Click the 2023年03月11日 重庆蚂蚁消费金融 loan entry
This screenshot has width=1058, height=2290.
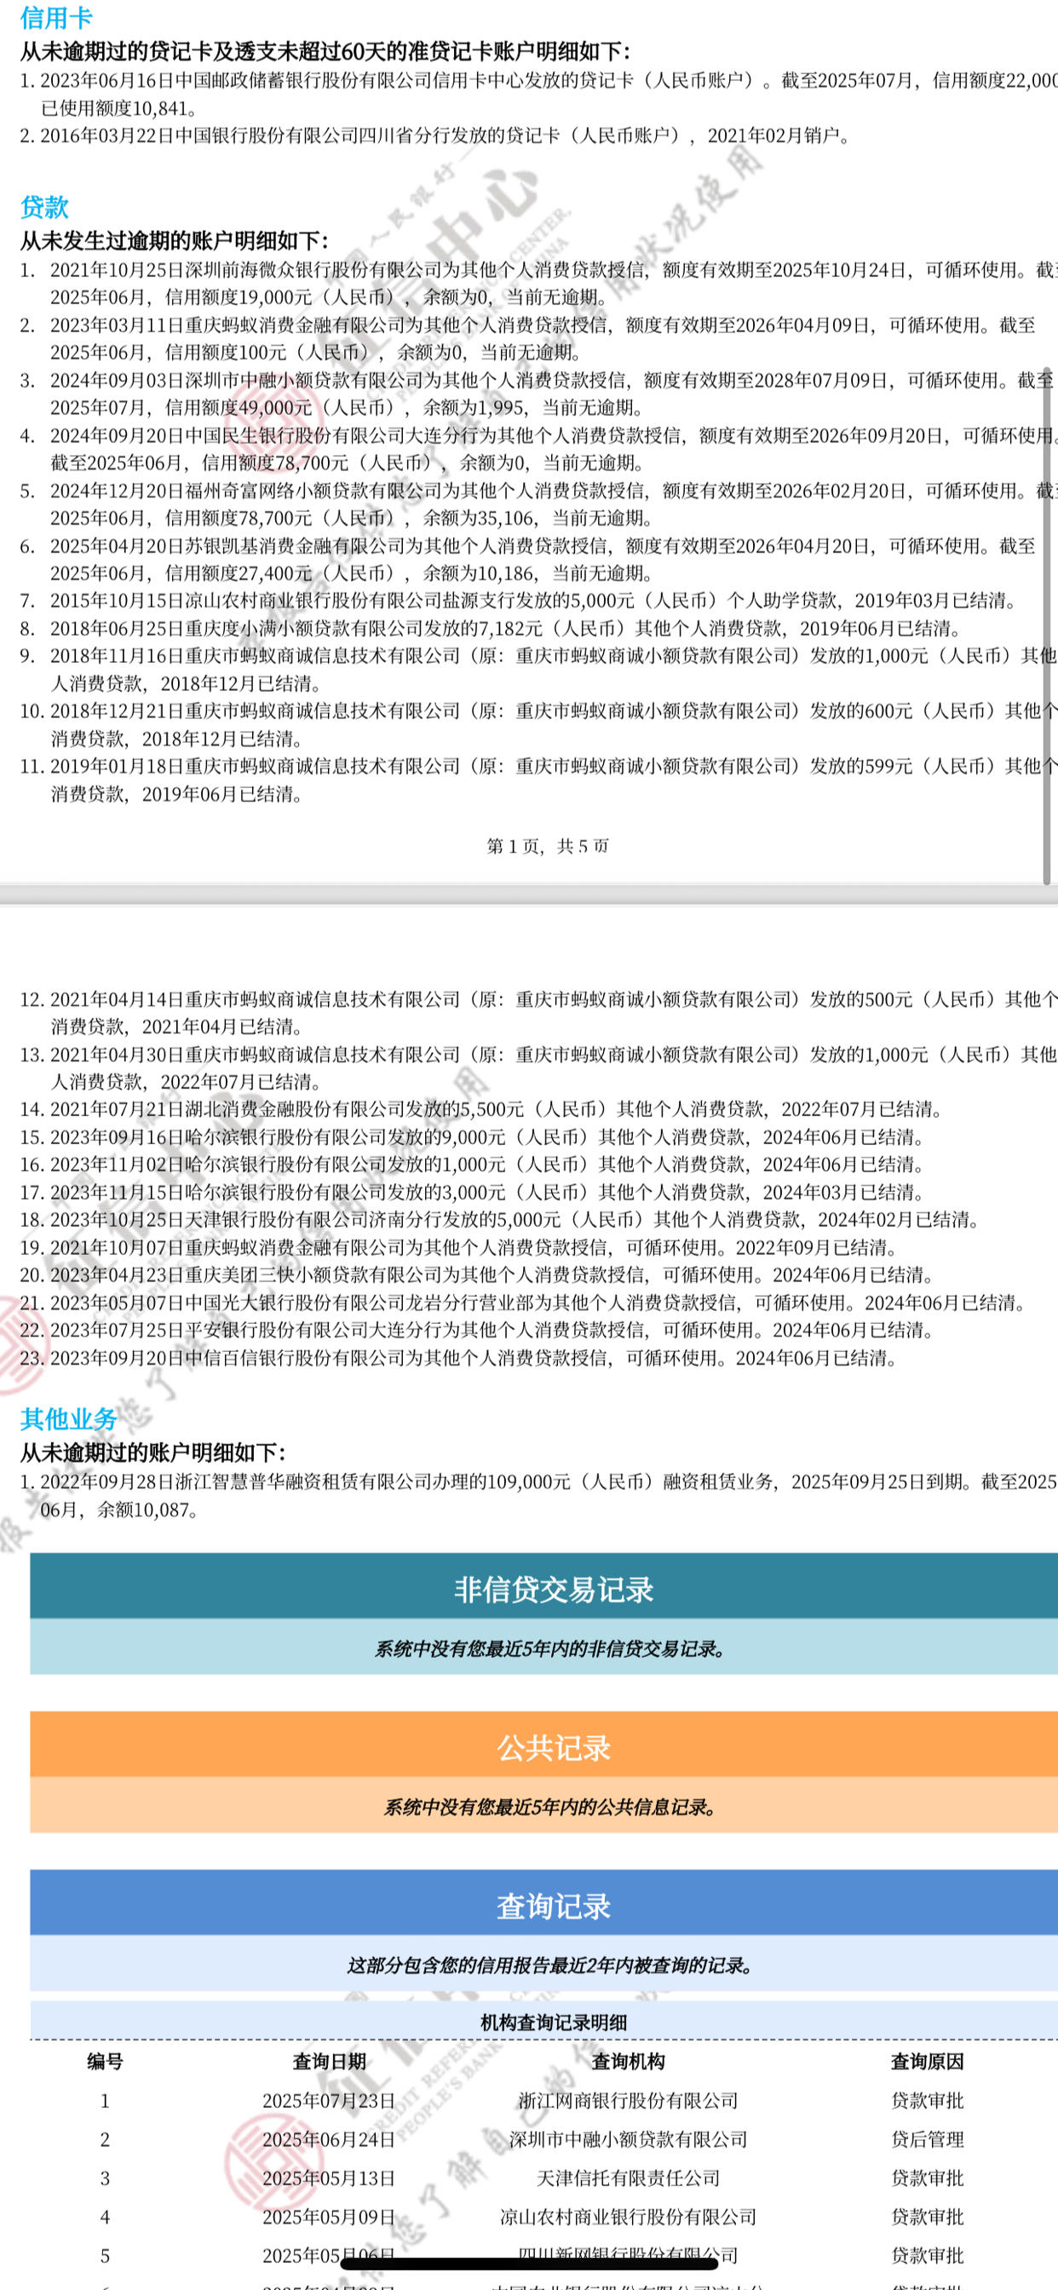coord(528,338)
